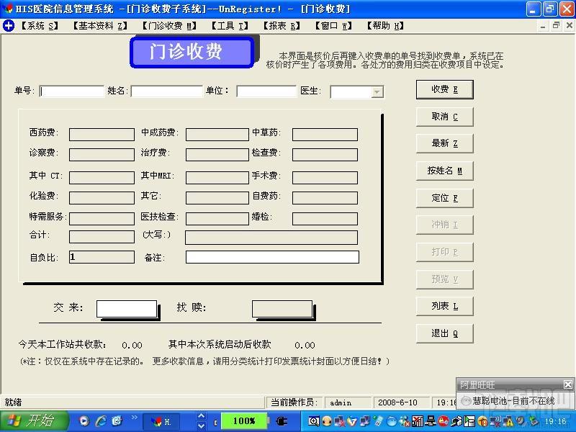This screenshot has width=576, height=432.
Task: Close the 阿里旺旺 notification popup
Action: pyautogui.click(x=567, y=384)
